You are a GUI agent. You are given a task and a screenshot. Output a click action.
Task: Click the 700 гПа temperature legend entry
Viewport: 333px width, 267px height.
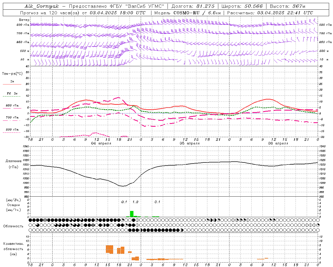[12, 118]
